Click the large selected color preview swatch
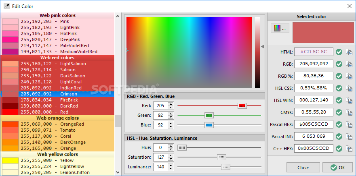This screenshot has height=176, width=356. point(323,33)
